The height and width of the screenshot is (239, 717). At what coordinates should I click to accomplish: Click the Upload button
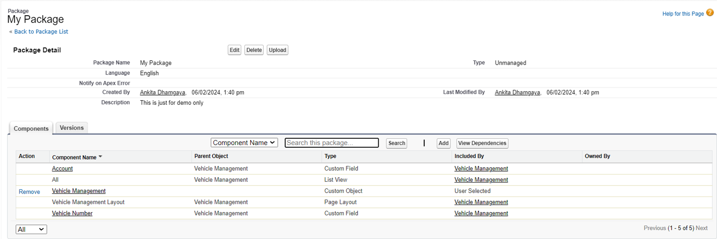[x=277, y=50]
